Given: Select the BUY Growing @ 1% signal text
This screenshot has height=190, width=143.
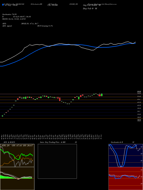Looking at the screenshot, I should (45, 26).
